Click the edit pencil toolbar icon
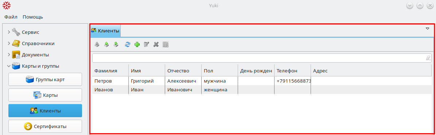Image resolution: width=436 pixels, height=135 pixels. [147, 44]
